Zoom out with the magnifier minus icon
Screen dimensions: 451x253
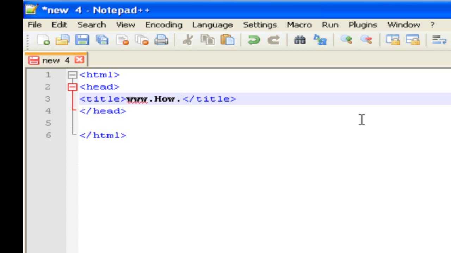click(366, 40)
